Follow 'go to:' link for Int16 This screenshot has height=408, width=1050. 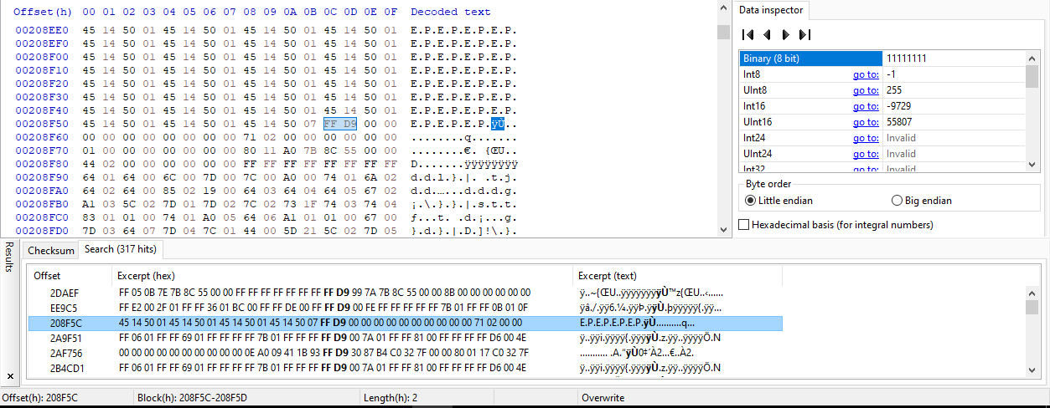[866, 106]
